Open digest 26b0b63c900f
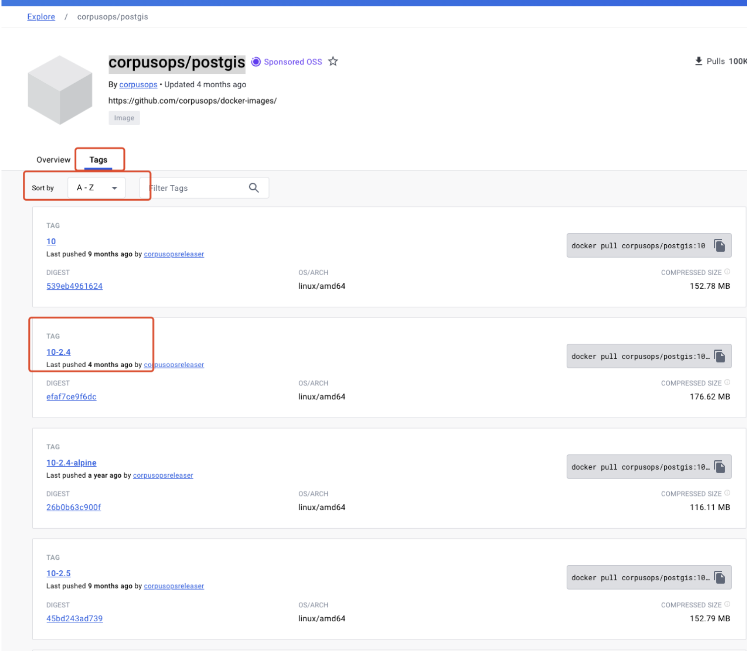This screenshot has width=747, height=651. point(74,507)
